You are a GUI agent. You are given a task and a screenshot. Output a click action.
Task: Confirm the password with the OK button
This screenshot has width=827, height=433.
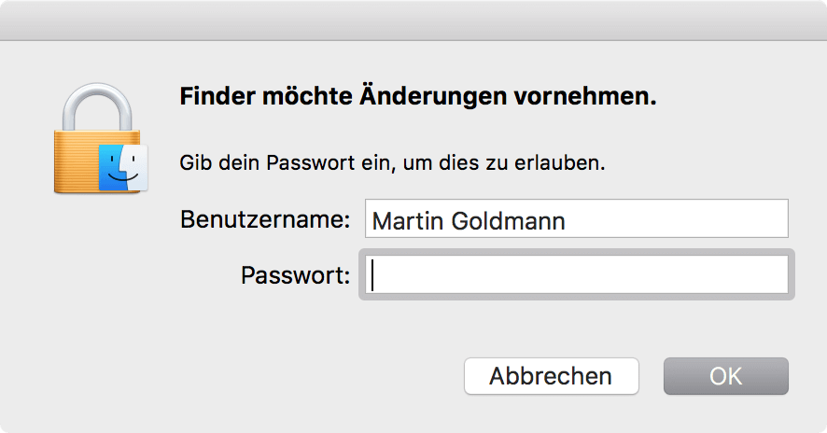[726, 376]
